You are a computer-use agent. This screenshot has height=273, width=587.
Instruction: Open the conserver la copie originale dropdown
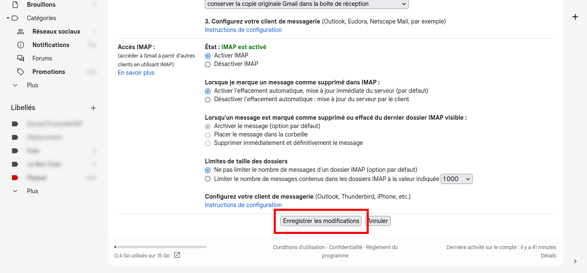point(307,4)
